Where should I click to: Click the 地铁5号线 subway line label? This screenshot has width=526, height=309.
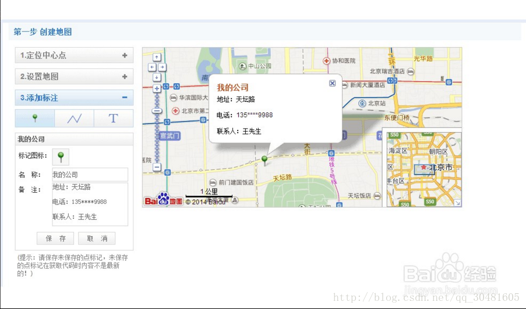point(333,171)
